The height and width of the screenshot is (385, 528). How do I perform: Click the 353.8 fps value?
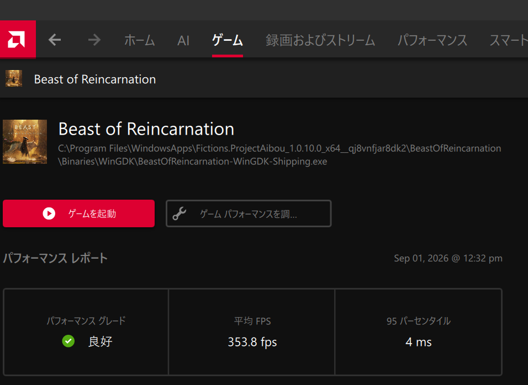click(252, 342)
